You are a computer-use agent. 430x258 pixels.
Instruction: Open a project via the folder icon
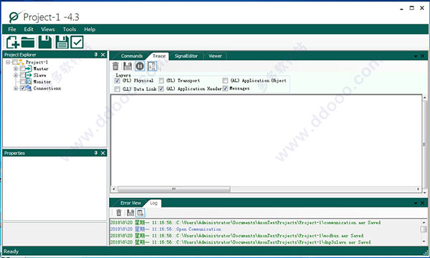[x=28, y=42]
